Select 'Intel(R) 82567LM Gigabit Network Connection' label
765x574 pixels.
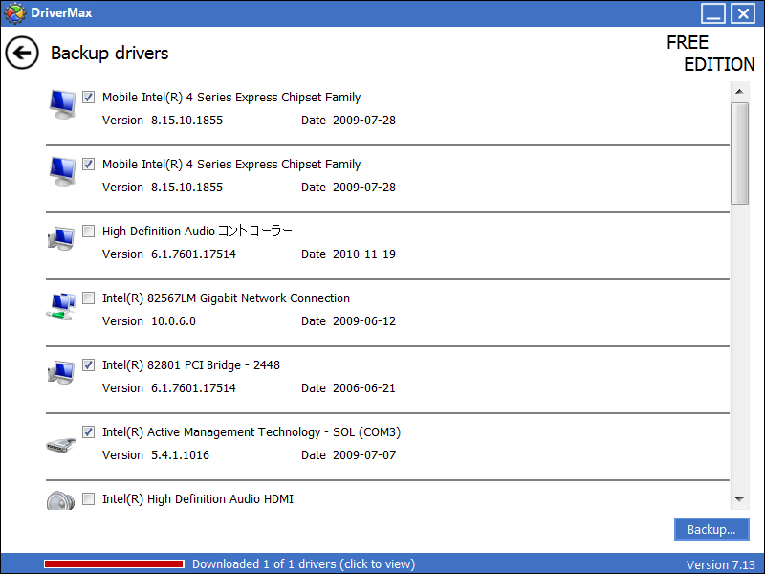coord(226,298)
